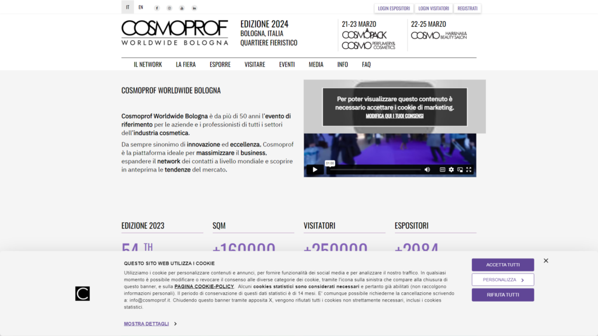
Task: Click Cosmoprof Worldwide Bologna logo
Action: pos(175,33)
